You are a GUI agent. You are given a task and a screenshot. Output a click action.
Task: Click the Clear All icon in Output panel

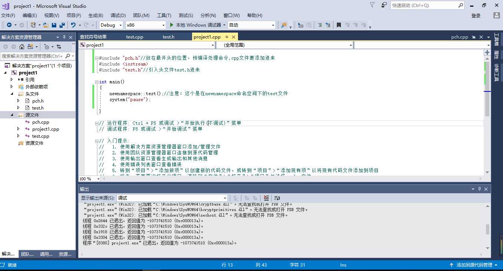(x=266, y=198)
